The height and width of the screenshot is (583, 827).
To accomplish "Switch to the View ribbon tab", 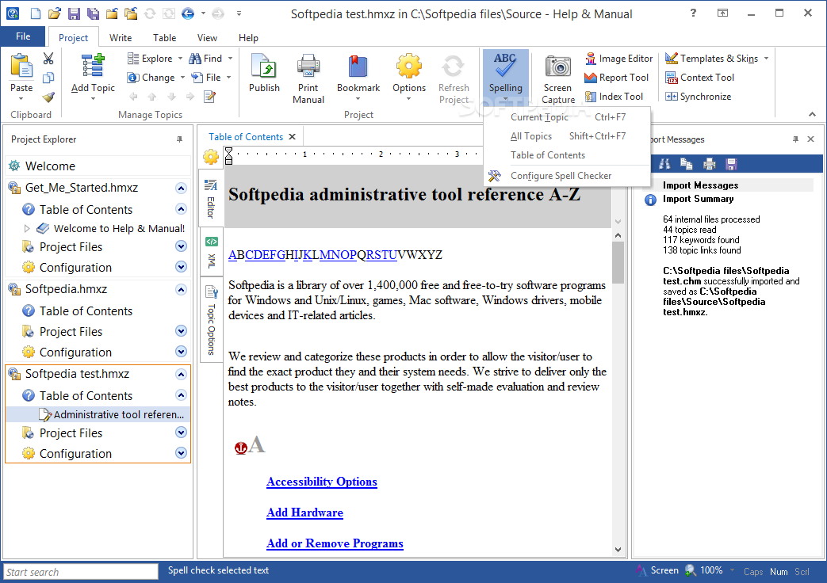I will point(207,38).
